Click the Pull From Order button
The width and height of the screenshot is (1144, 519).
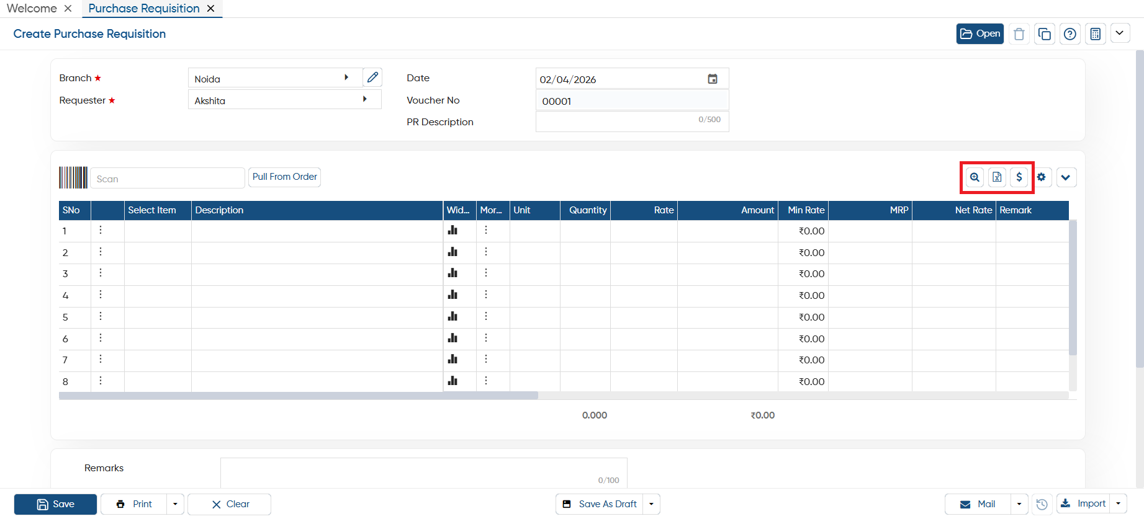(285, 177)
